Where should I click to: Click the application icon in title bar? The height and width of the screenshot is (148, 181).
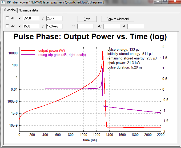(x=3, y=2)
